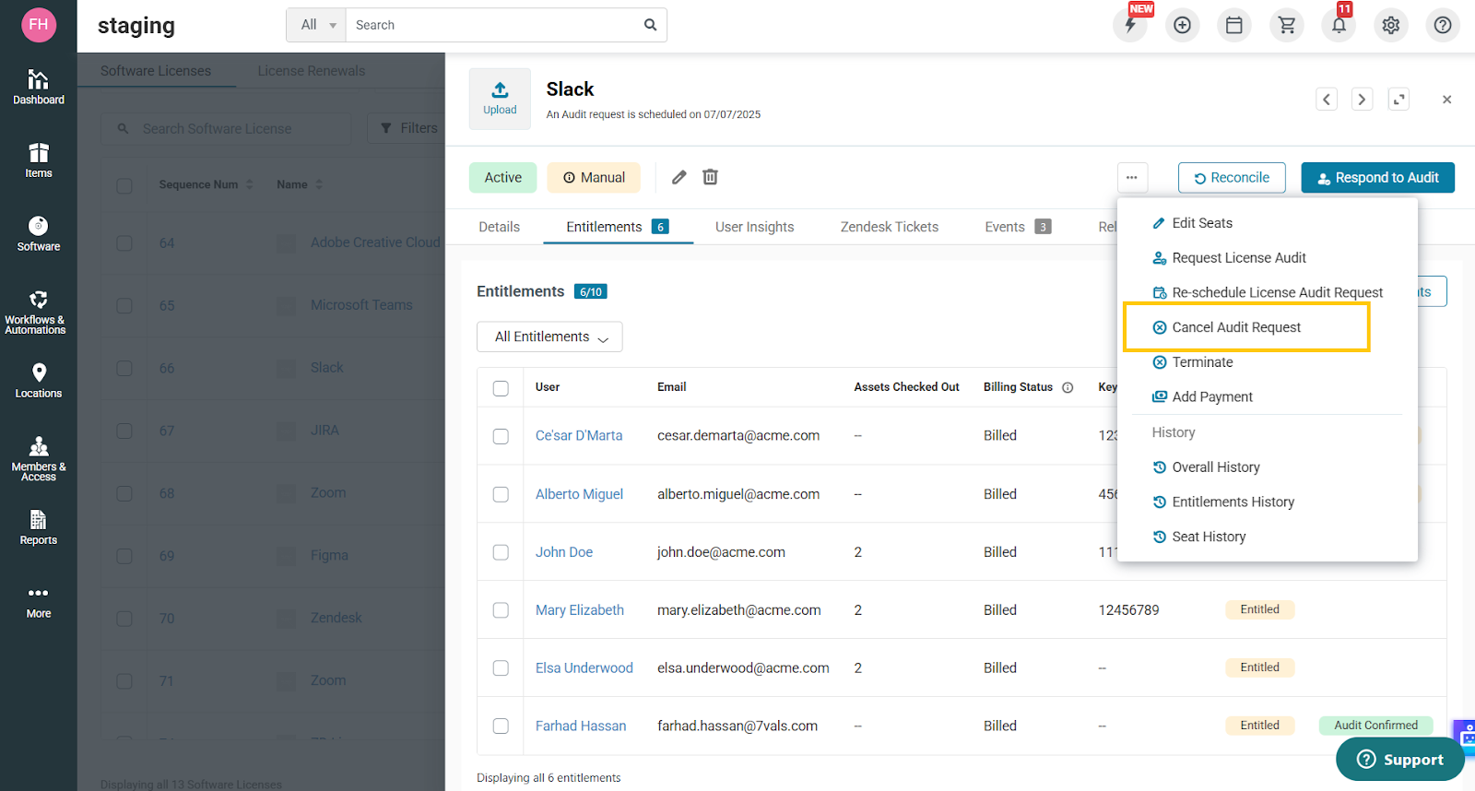Go to previous record arrow
1475x791 pixels.
pos(1327,99)
